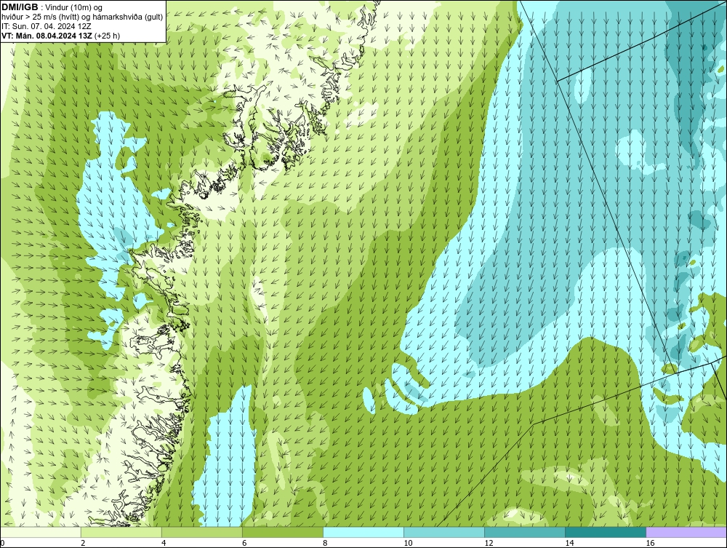Click the 14–16 m/s dark teal legend swatch
The image size is (727, 548).
606,532
